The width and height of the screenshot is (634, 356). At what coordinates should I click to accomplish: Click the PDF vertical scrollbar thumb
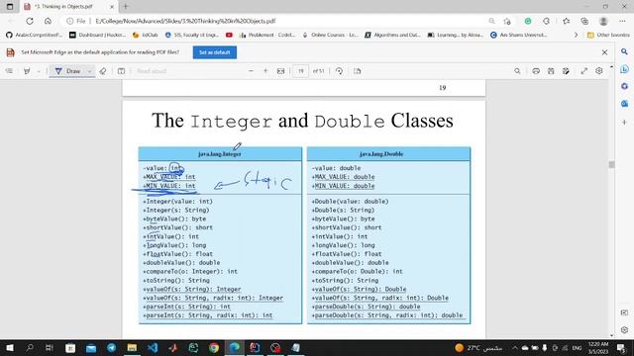611,165
